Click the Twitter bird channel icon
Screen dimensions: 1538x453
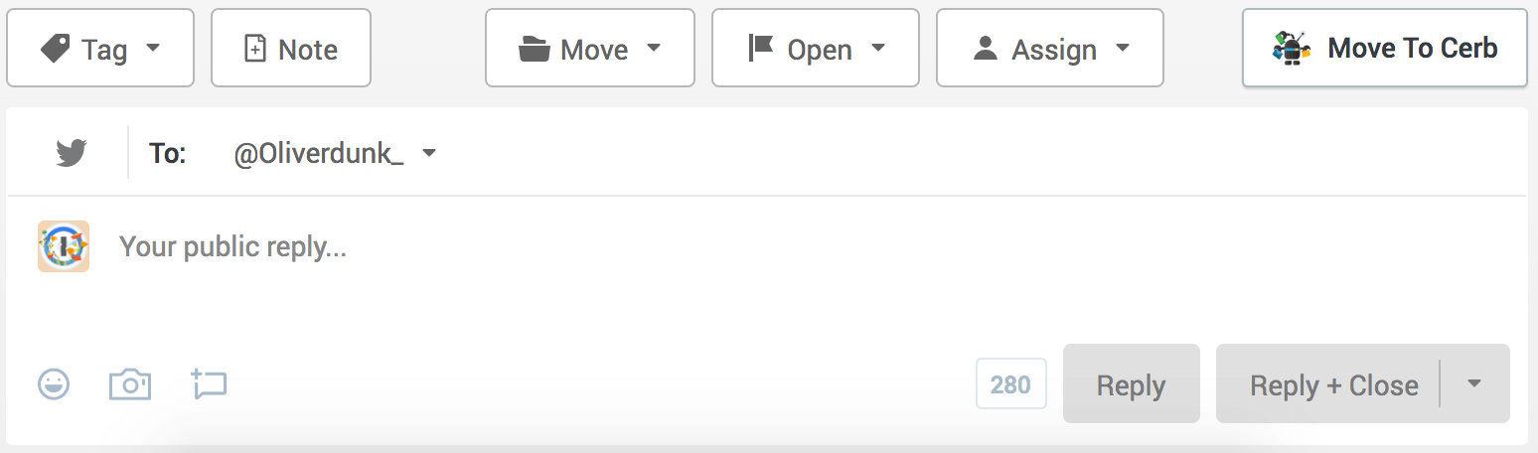click(71, 153)
